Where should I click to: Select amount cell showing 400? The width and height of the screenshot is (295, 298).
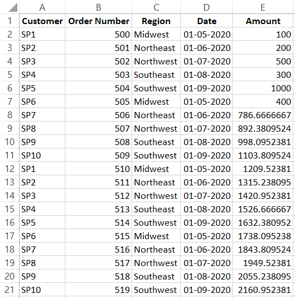[263, 101]
